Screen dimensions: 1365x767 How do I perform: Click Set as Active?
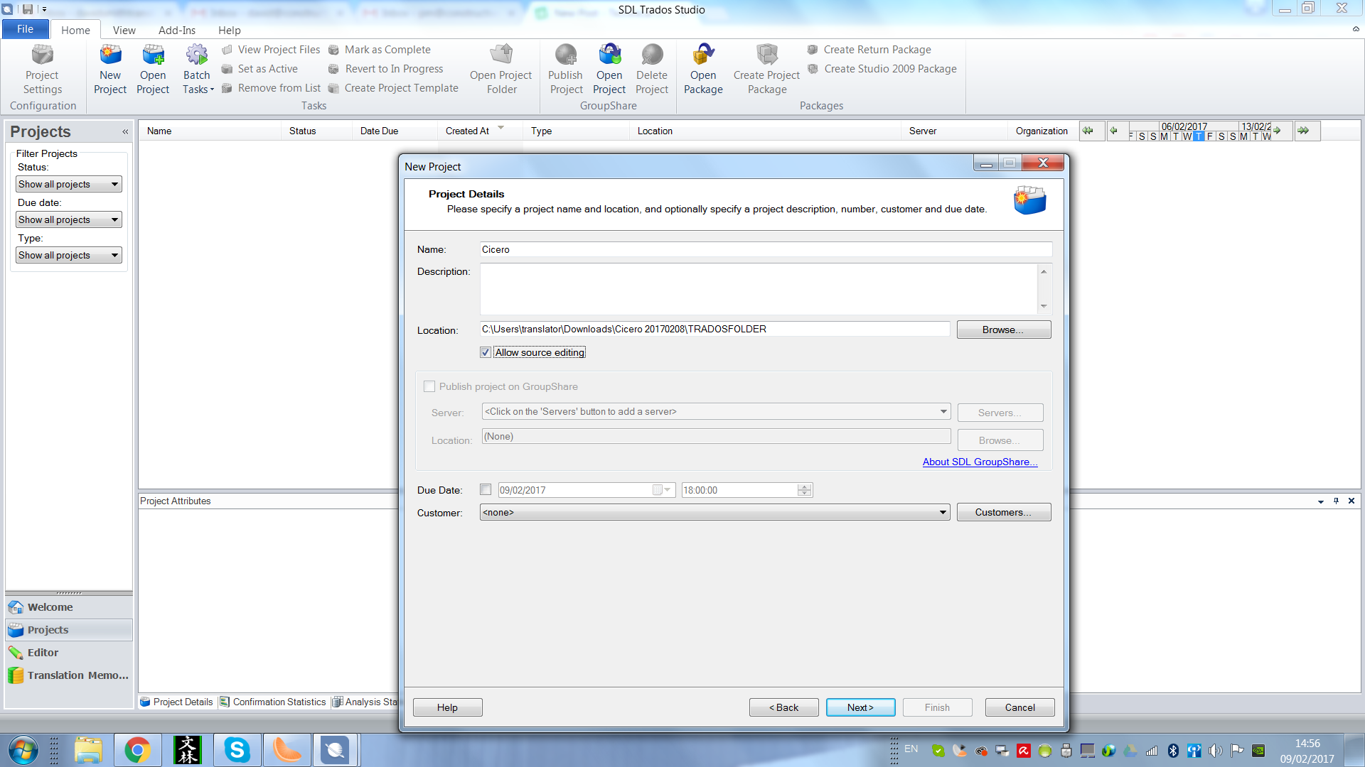(259, 69)
